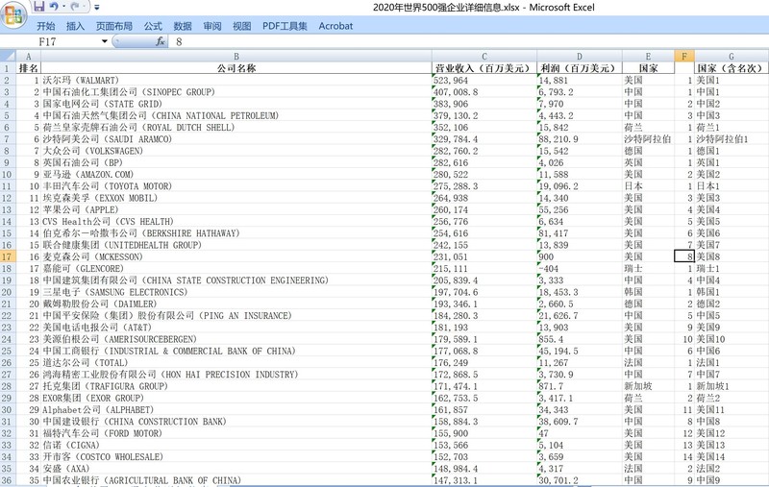Select profit cell 55,256
Screen dimensions: 769x487
coord(580,209)
